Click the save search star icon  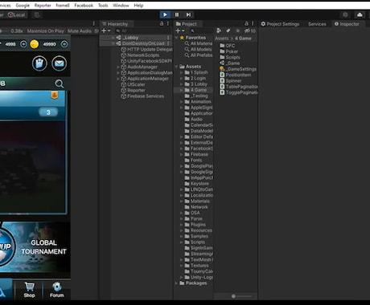(x=237, y=31)
